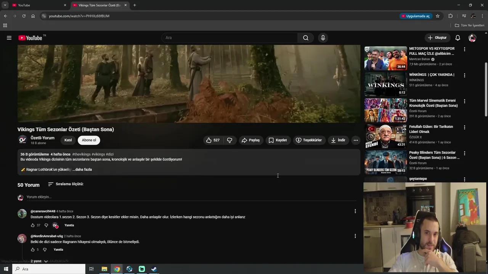Click the Windows taskbar search box
The image size is (488, 274).
[49, 269]
